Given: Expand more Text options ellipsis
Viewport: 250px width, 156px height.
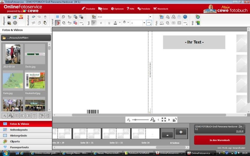Looking at the screenshot, I should pyautogui.click(x=149, y=23).
